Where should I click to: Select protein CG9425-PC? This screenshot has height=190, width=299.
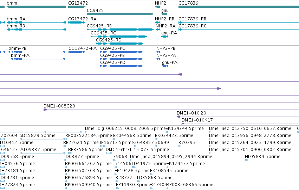click(112, 48)
